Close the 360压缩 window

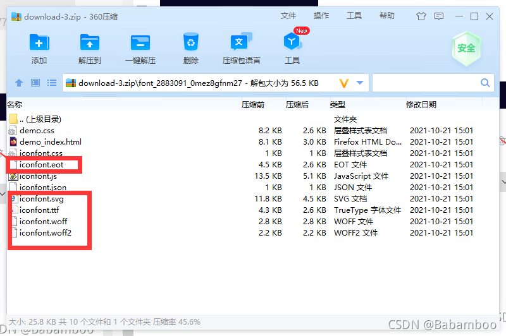pyautogui.click(x=490, y=16)
